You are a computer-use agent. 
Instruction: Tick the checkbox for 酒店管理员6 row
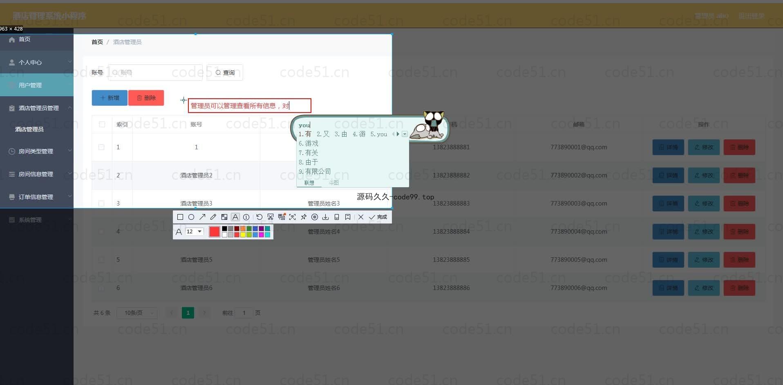point(101,288)
